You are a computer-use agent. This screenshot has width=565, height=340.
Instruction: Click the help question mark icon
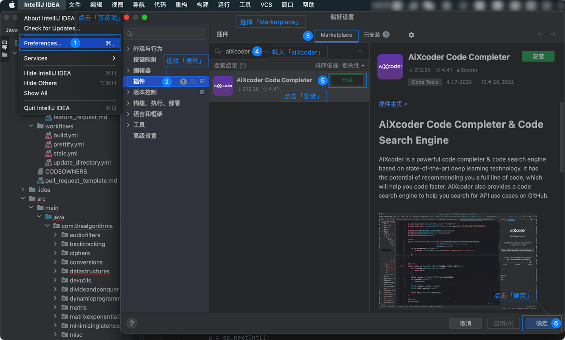tap(132, 323)
